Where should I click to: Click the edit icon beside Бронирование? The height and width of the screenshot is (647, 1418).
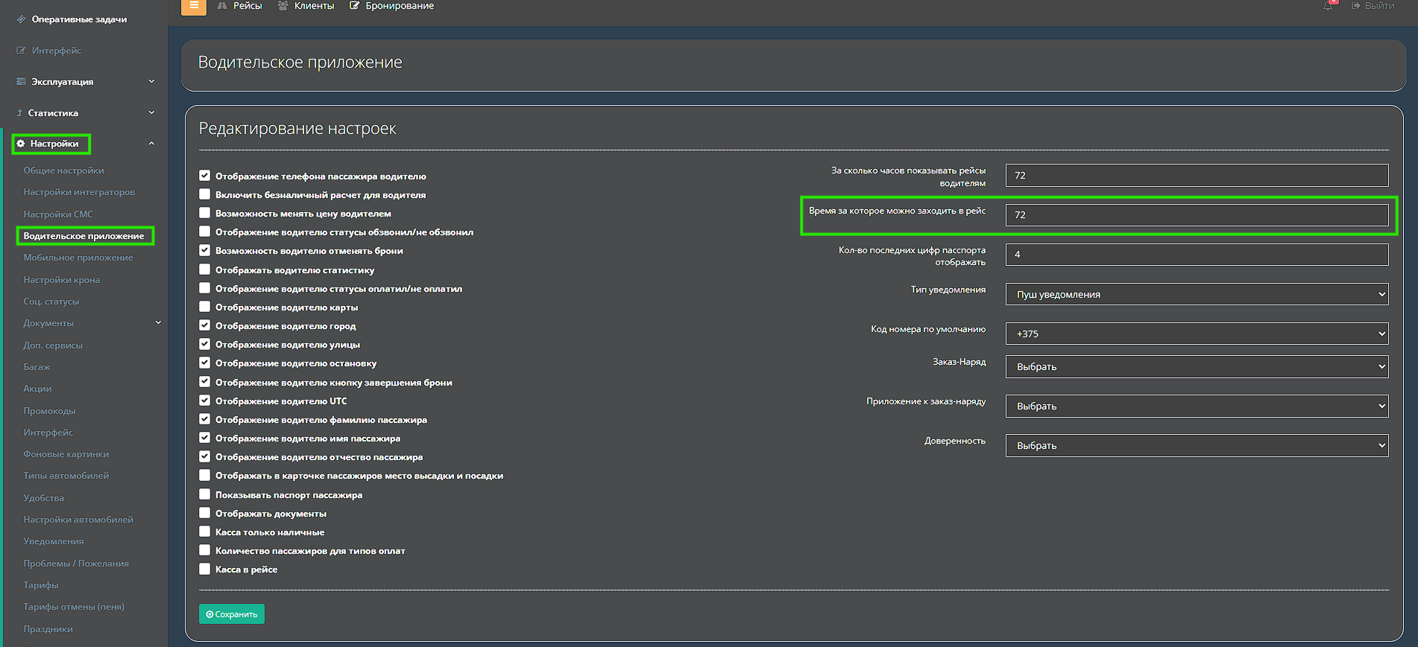click(355, 6)
